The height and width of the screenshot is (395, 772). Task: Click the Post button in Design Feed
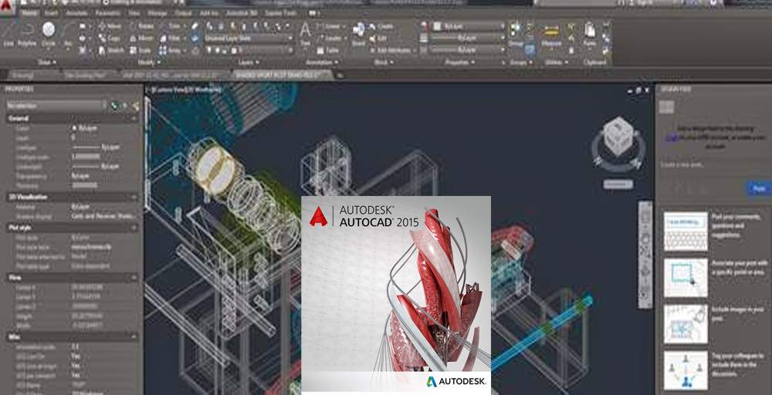pos(758,188)
